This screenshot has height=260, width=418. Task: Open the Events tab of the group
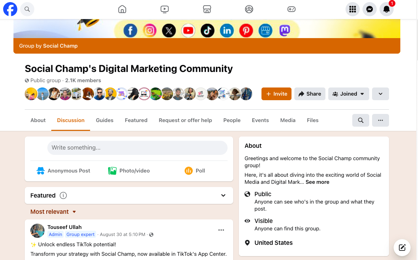pos(260,120)
